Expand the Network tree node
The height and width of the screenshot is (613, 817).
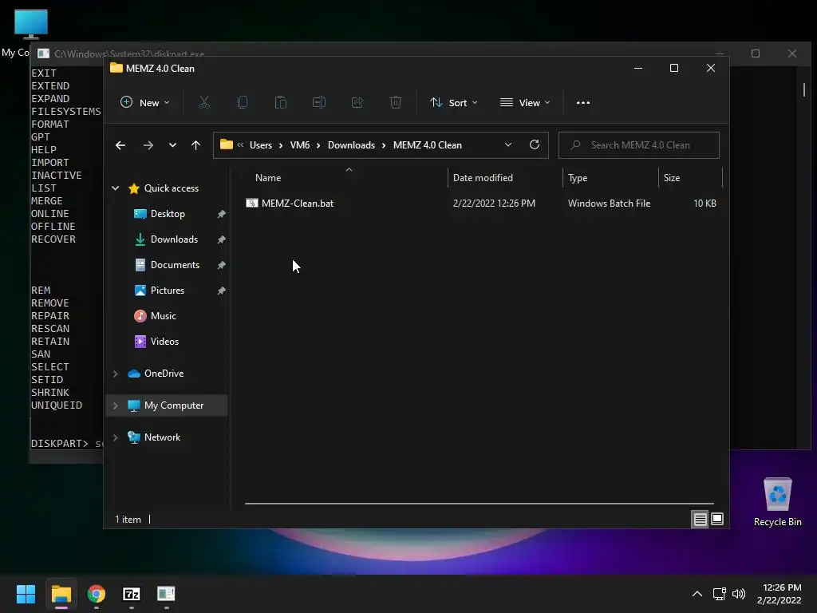pos(115,437)
